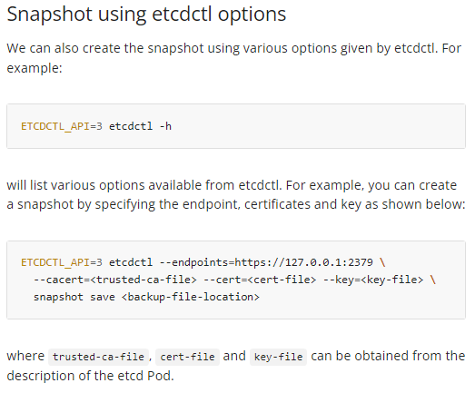This screenshot has height=393, width=475.
Task: Click ETCDCTL_API=3 in the second code block
Action: point(62,262)
